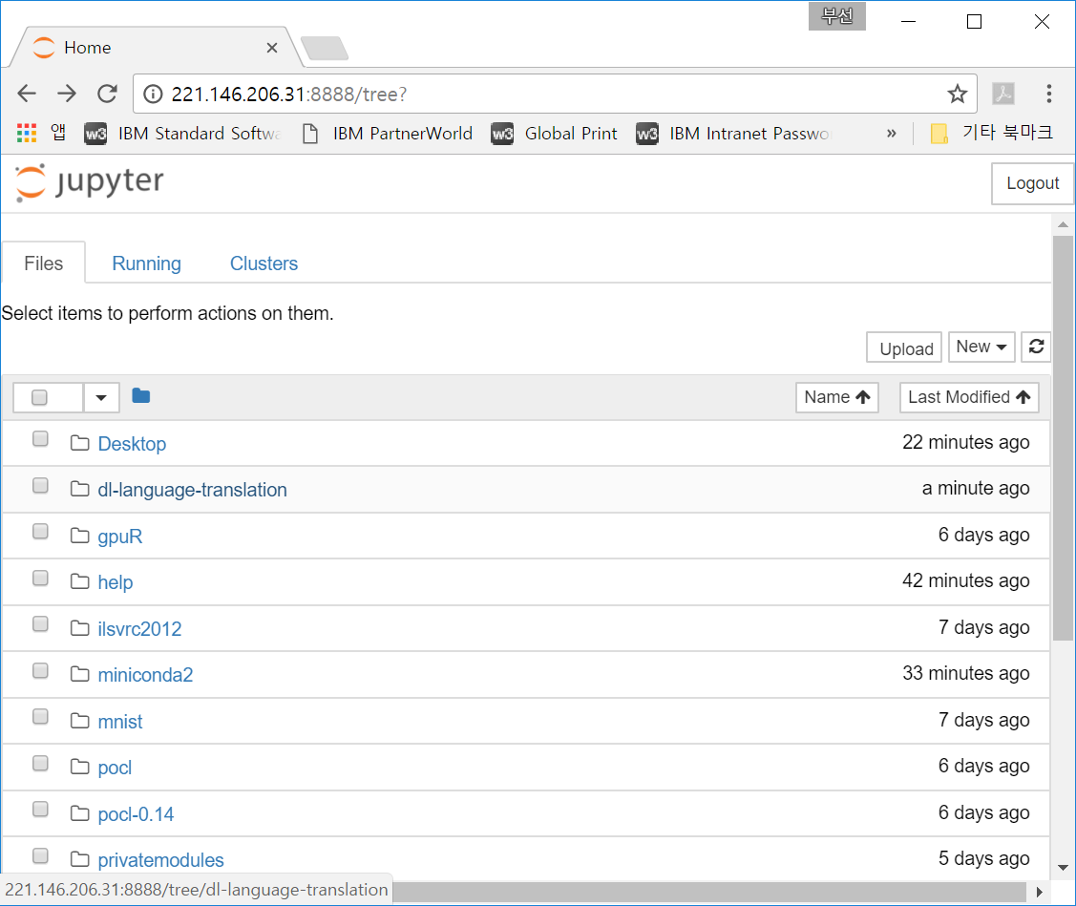Switch to the Clusters tab
This screenshot has width=1076, height=906.
point(264,263)
